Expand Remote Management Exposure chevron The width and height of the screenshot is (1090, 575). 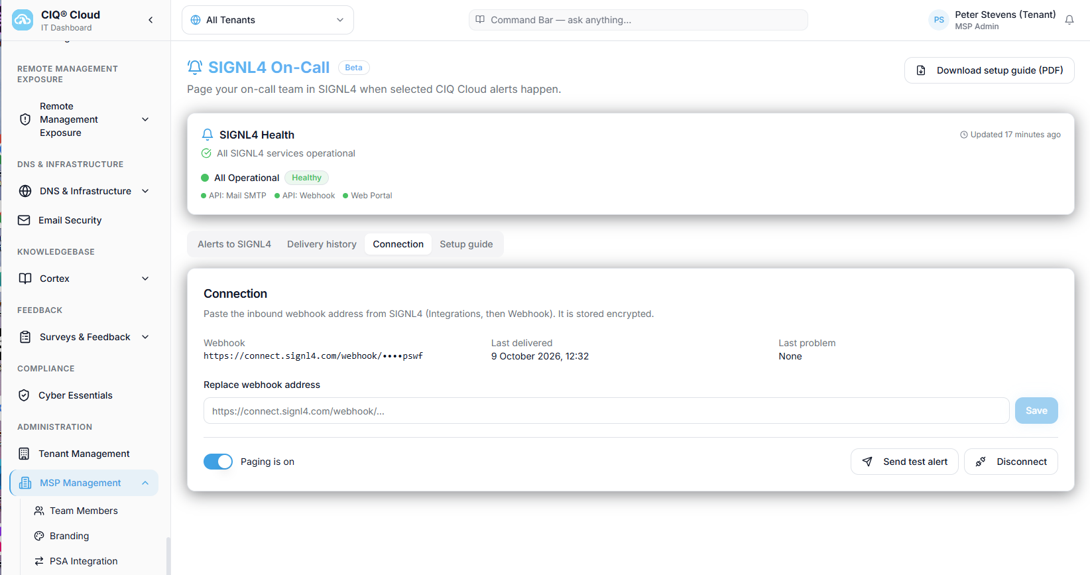tap(145, 119)
